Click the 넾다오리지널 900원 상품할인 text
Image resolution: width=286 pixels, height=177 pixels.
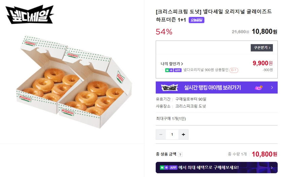point(206,70)
